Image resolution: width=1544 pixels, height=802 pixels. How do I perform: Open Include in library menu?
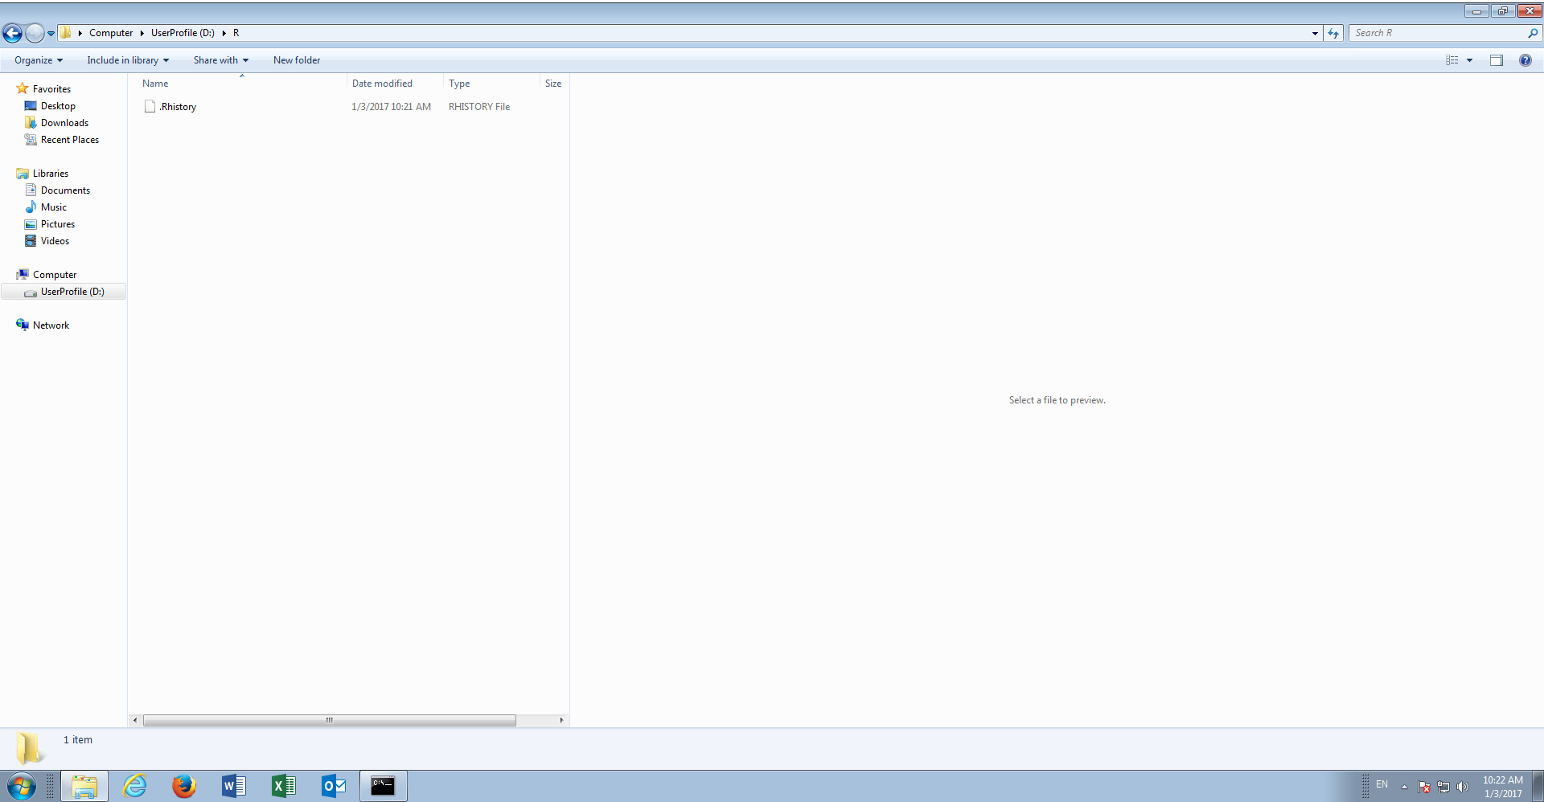128,60
